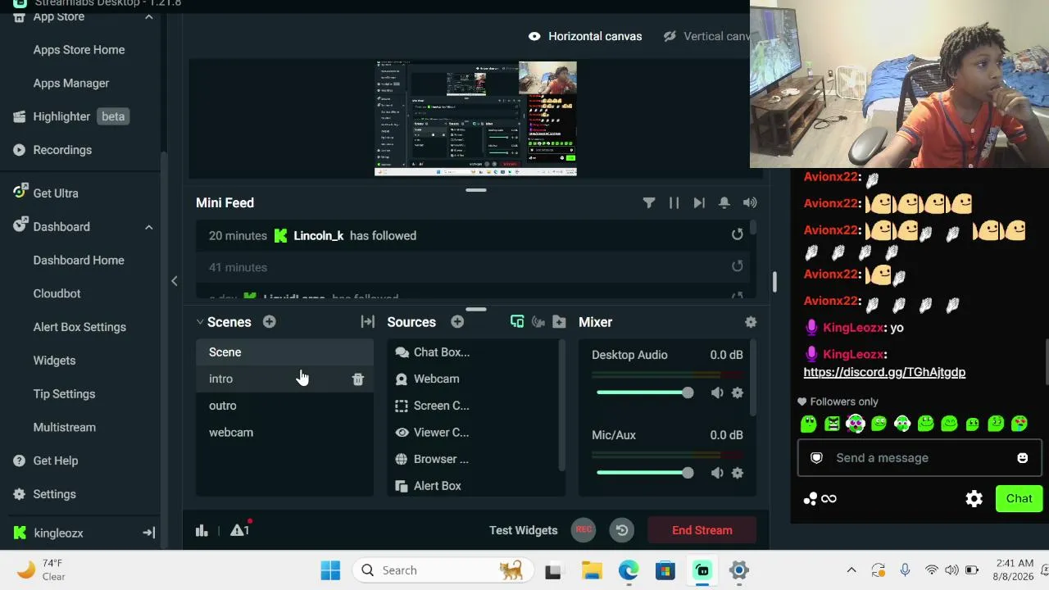This screenshot has height=590, width=1049.
Task: Focus the Send a message field
Action: (x=920, y=458)
